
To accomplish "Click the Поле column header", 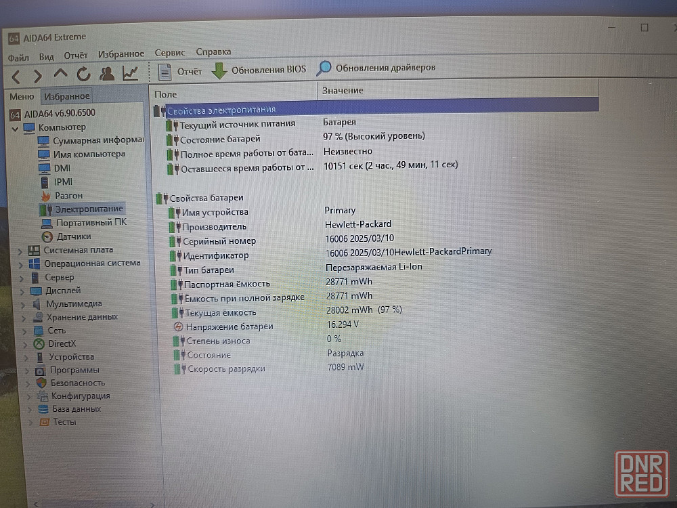I will [233, 93].
